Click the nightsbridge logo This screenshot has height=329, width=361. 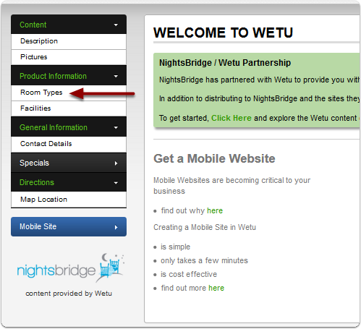[x=70, y=268]
